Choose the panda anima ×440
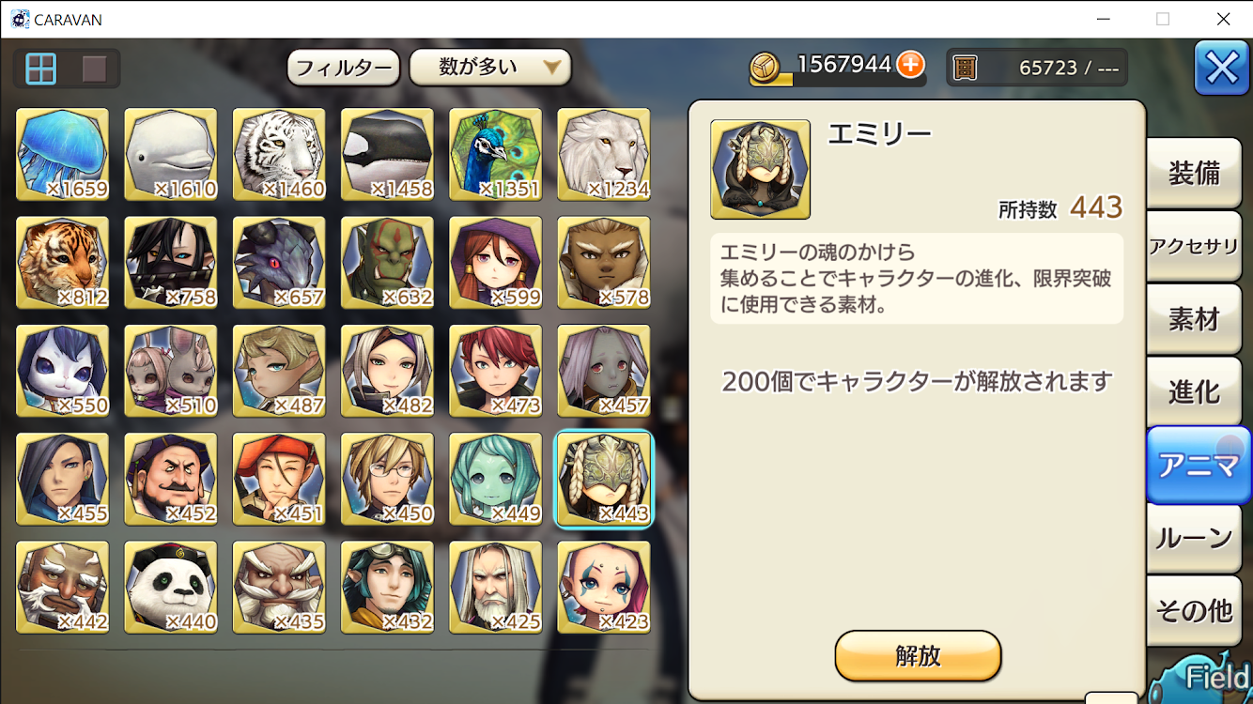This screenshot has width=1253, height=704. [171, 588]
